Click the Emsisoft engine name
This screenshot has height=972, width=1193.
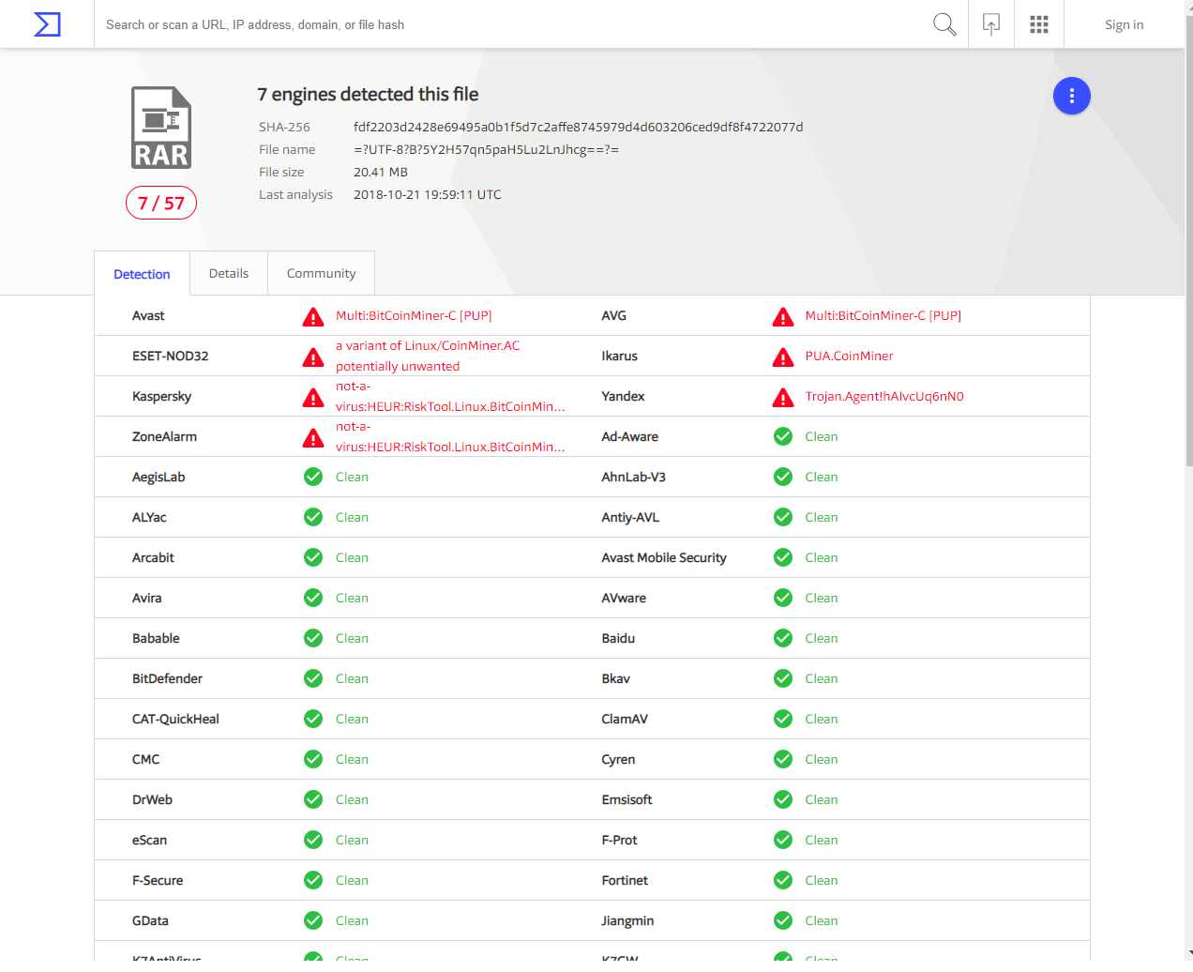(627, 799)
